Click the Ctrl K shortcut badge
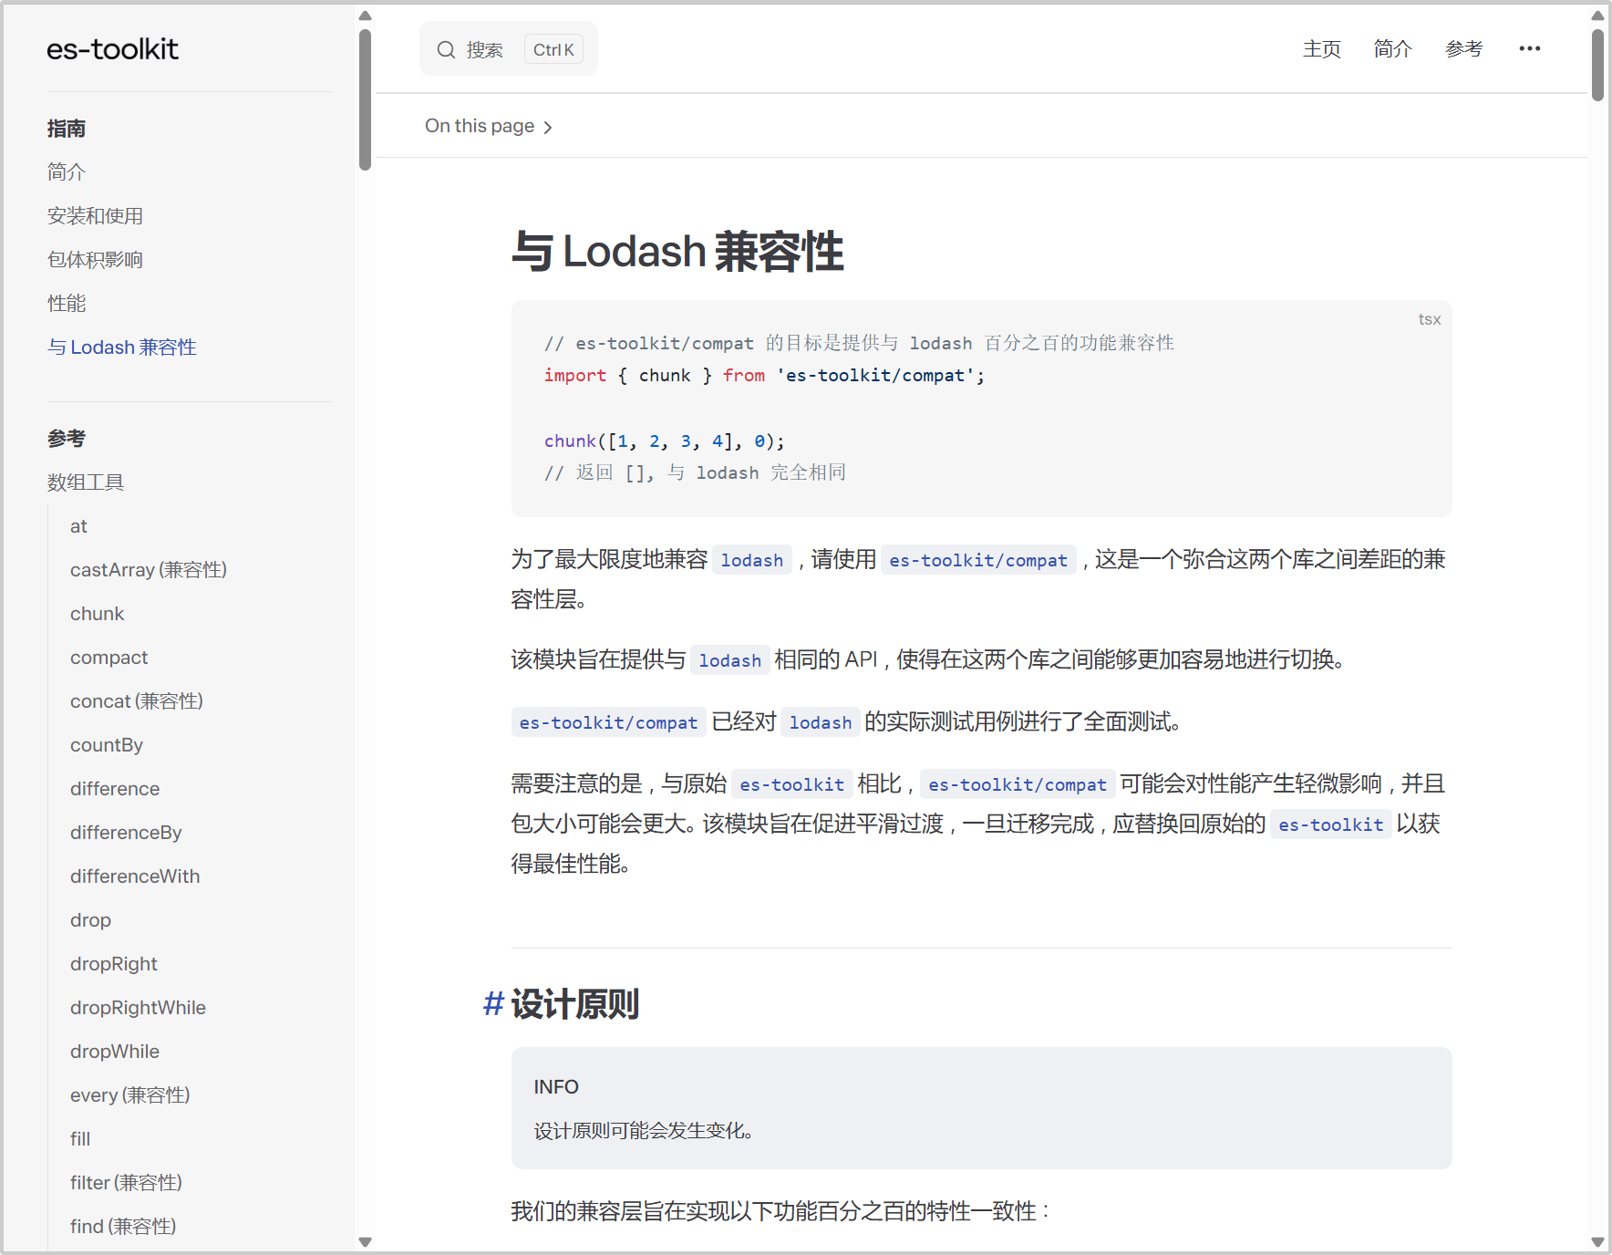Screen dimensions: 1612x1255 click(x=553, y=49)
